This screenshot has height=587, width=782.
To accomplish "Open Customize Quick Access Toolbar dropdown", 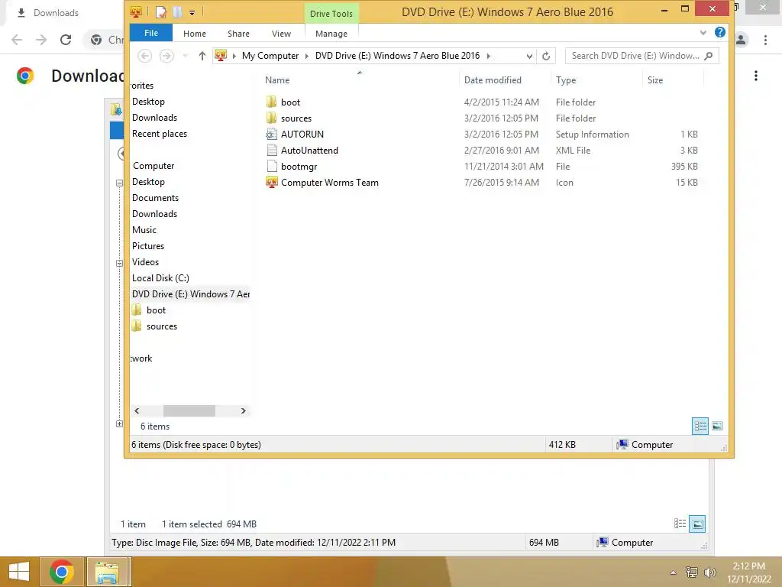I will [x=192, y=13].
